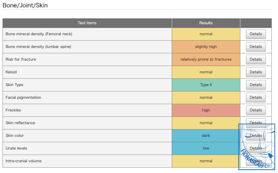
Task: Open Details for Intra-cranial volume
Action: [255, 161]
